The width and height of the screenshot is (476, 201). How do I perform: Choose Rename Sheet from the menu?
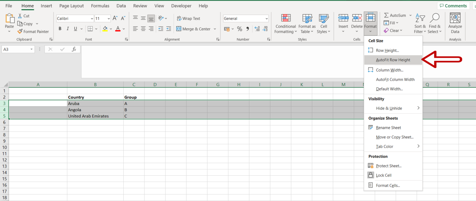point(388,127)
